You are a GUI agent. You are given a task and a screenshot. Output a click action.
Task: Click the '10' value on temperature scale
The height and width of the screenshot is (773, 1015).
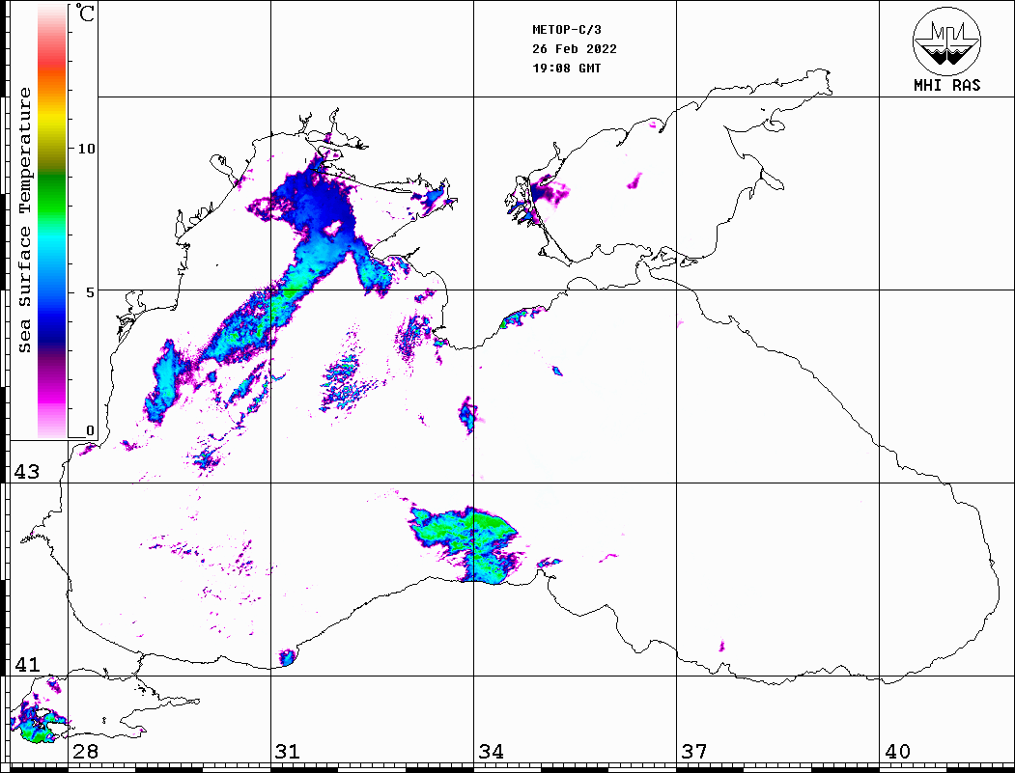click(x=86, y=149)
